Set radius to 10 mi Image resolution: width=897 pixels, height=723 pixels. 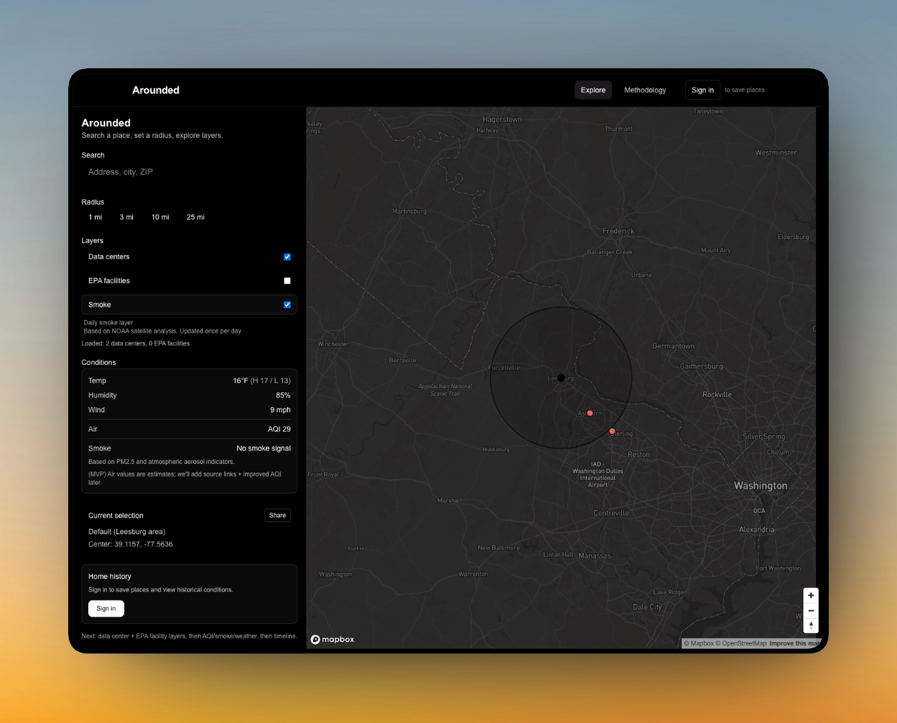click(x=160, y=217)
